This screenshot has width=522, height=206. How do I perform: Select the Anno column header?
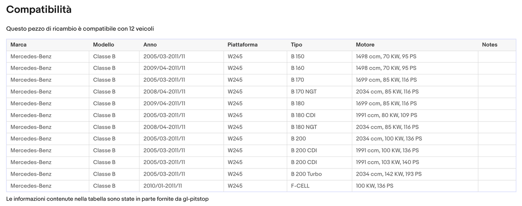pyautogui.click(x=150, y=45)
